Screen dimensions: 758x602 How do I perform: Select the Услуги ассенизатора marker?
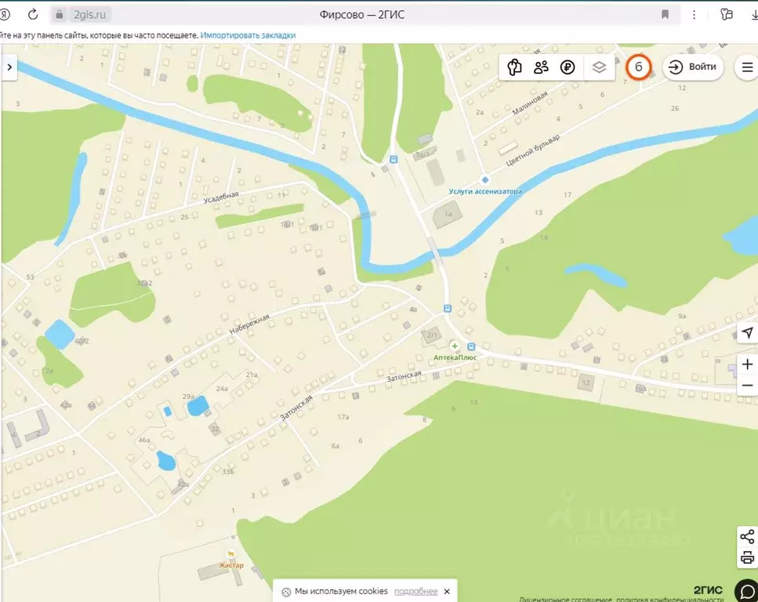point(485,180)
